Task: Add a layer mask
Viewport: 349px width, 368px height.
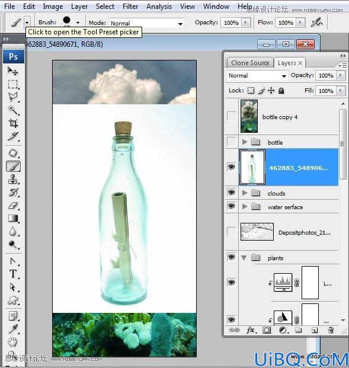Action: click(267, 330)
